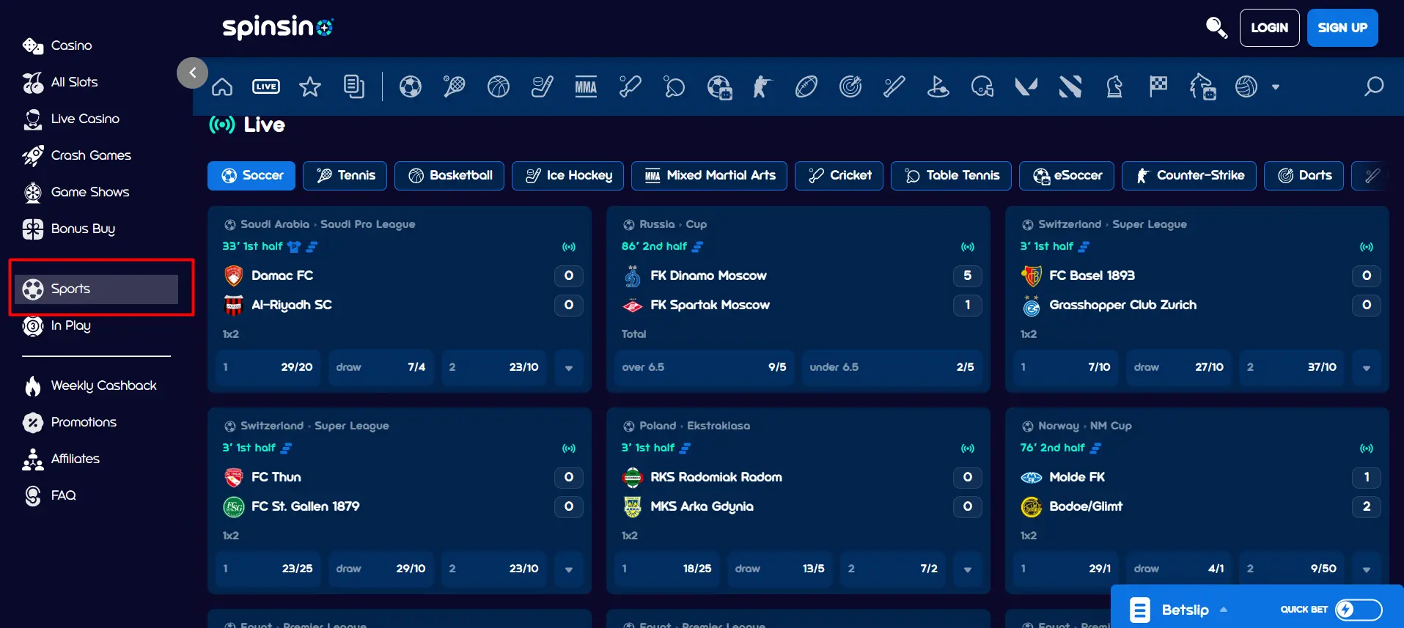Switch to the Counter-Strike live tab

tap(1188, 176)
